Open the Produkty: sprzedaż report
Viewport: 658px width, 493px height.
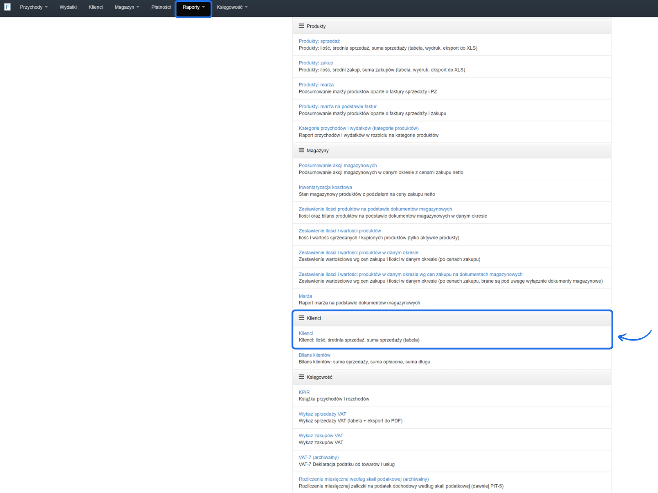pos(319,41)
